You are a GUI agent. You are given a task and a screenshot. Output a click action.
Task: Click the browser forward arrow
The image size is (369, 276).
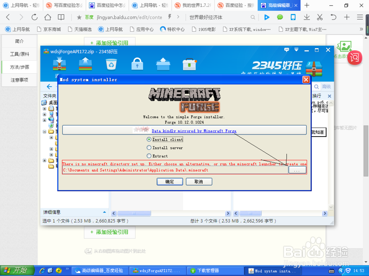(x=21, y=17)
